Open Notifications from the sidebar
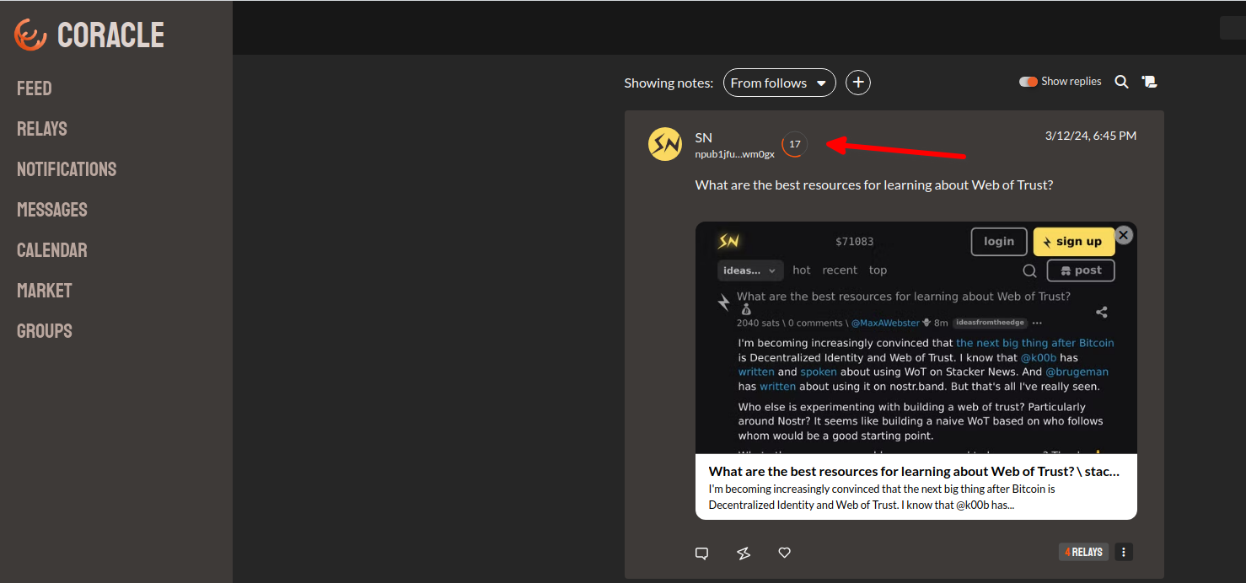The image size is (1246, 583). 67,169
